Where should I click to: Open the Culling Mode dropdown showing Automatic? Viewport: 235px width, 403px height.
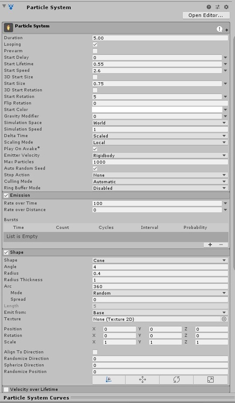click(x=160, y=182)
